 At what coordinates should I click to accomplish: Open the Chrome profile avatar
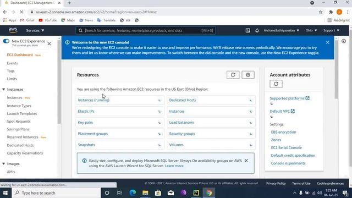point(339,12)
